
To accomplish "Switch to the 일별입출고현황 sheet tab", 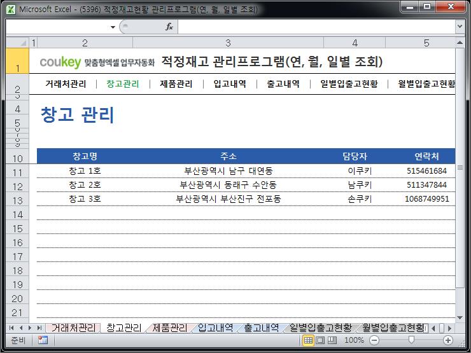I will [321, 328].
